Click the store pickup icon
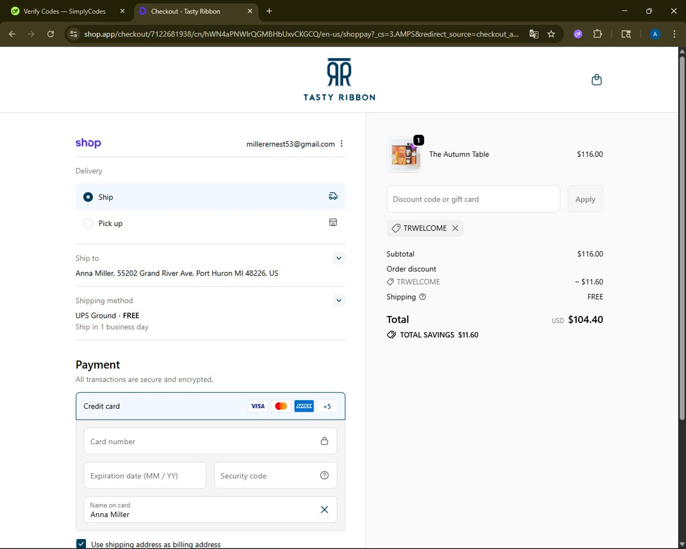Image resolution: width=686 pixels, height=549 pixels. 333,222
